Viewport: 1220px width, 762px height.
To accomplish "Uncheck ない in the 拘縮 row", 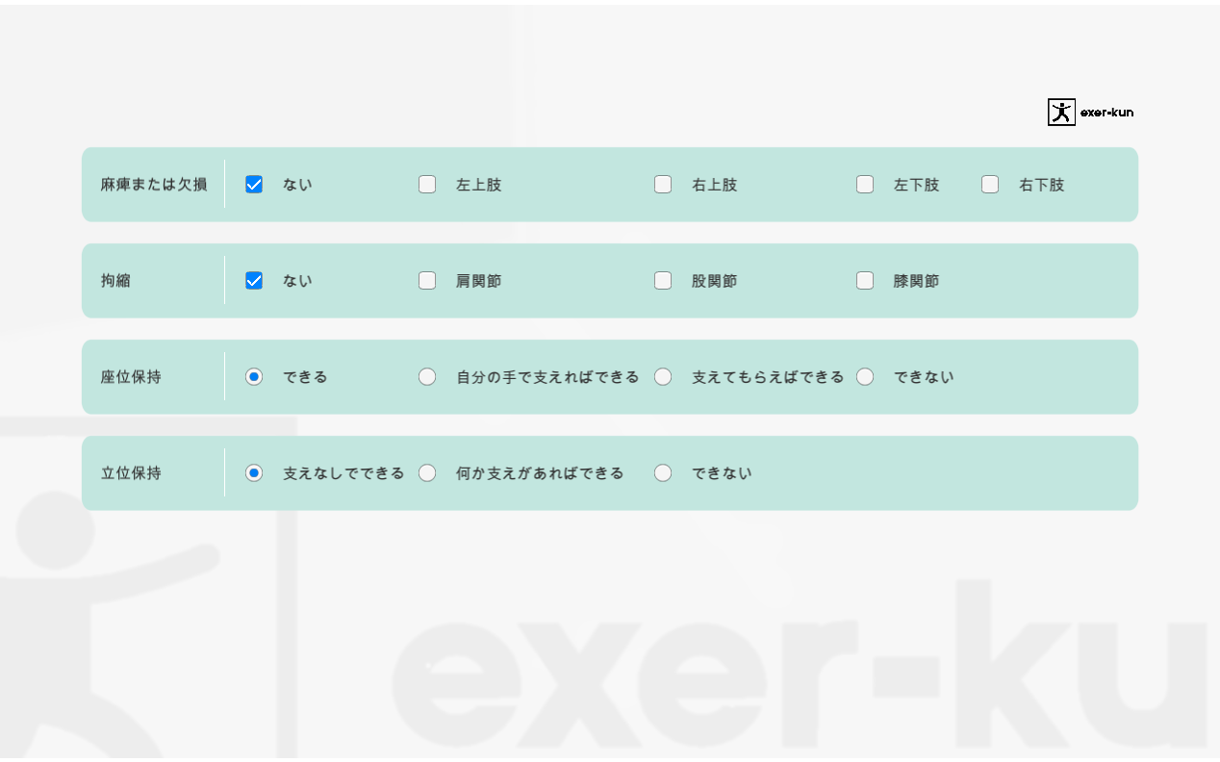I will coord(254,281).
